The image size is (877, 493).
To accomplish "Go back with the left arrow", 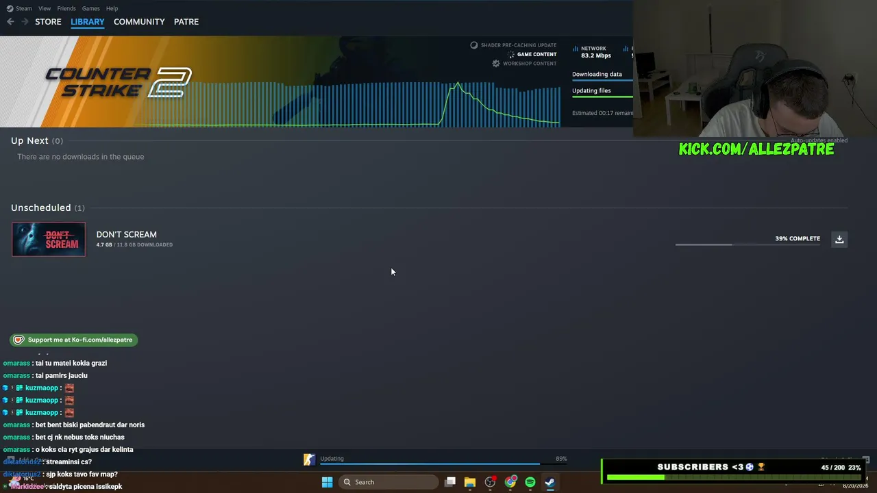I will [10, 22].
